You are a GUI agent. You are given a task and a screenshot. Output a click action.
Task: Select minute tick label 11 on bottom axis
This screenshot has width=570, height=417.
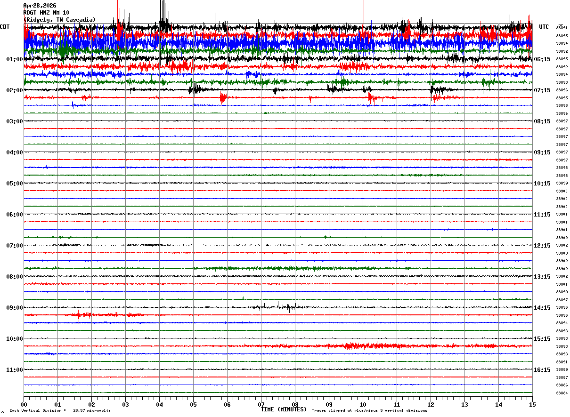(397, 404)
